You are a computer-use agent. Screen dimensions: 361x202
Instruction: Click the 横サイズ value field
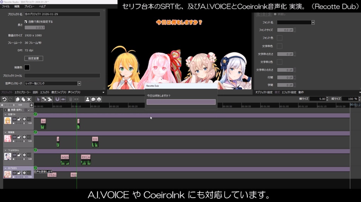click(318, 99)
